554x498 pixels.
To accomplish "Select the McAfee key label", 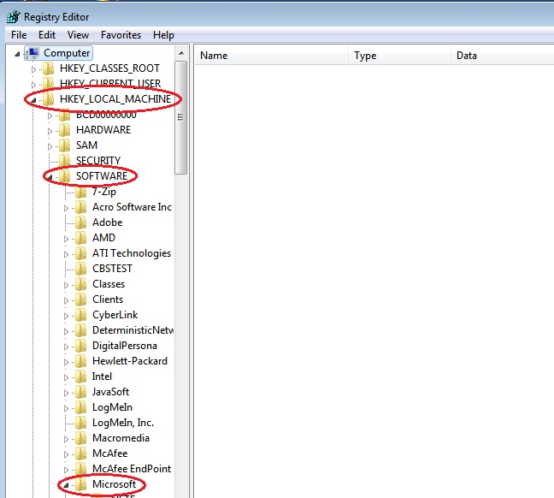I will point(110,454).
